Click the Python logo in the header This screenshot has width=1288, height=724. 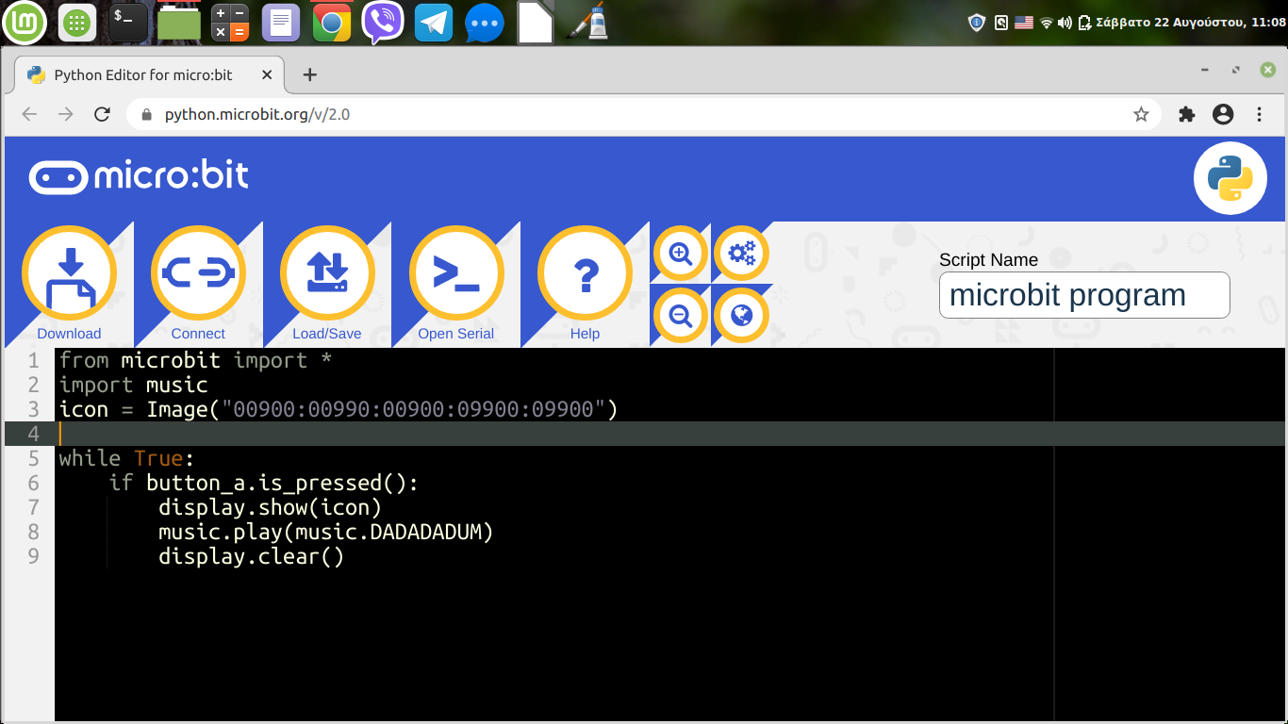coord(1230,177)
